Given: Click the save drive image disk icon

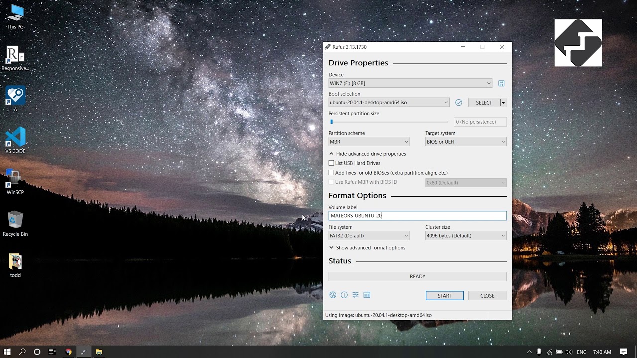Looking at the screenshot, I should (x=501, y=83).
